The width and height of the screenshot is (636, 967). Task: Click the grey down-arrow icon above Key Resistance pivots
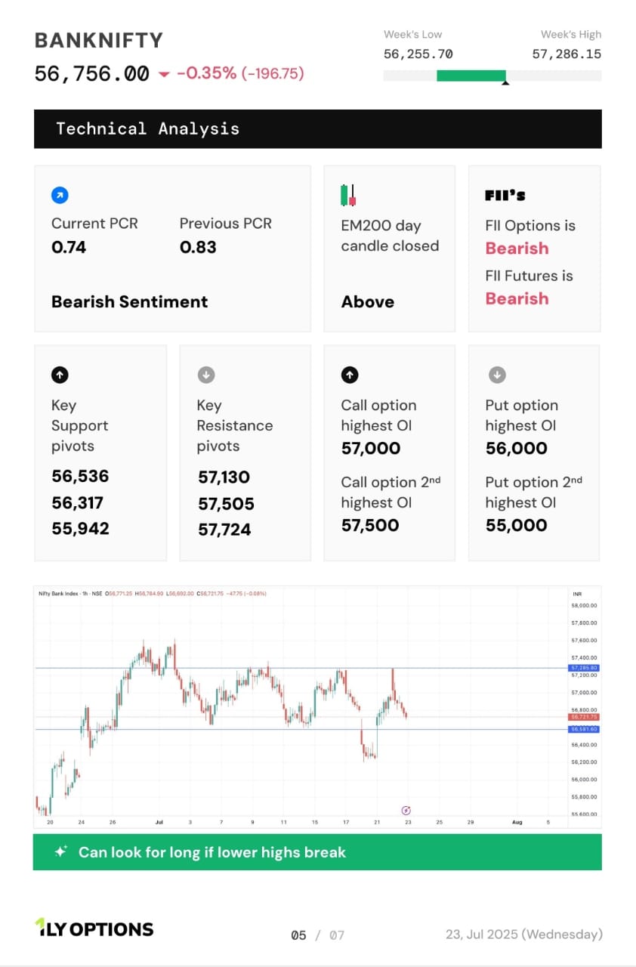click(x=205, y=375)
